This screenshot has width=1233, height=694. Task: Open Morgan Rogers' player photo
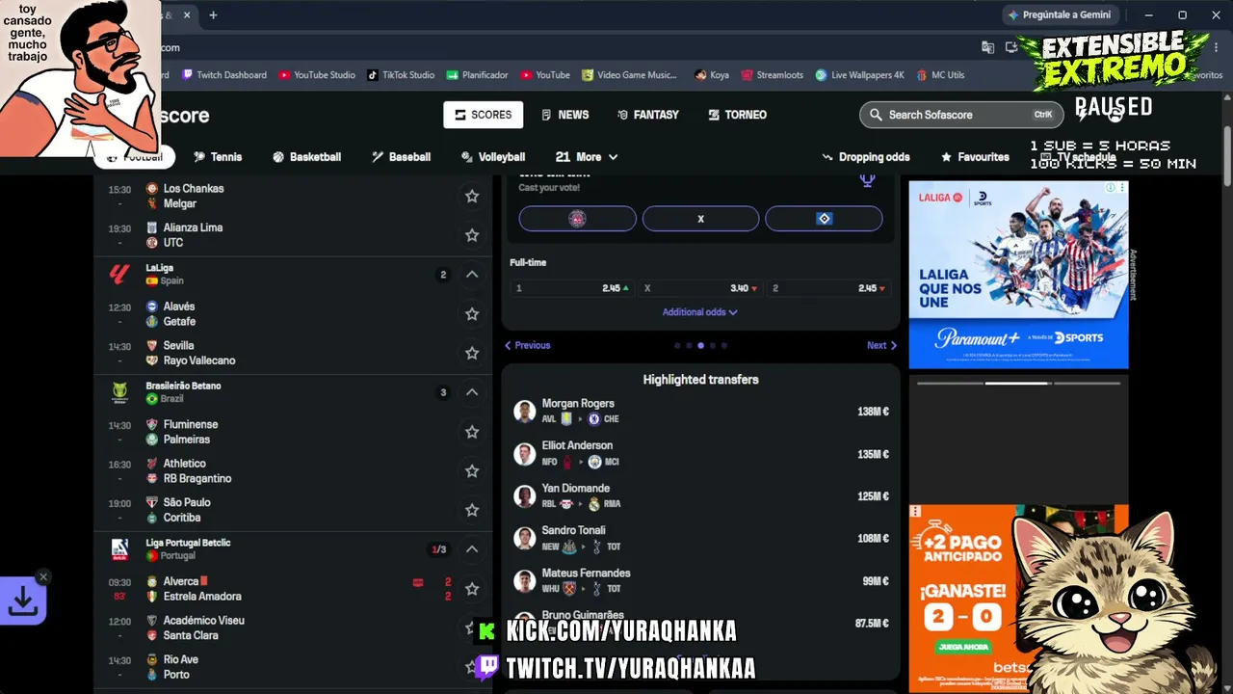pyautogui.click(x=525, y=412)
